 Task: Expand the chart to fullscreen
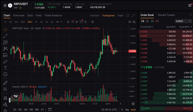133,16
